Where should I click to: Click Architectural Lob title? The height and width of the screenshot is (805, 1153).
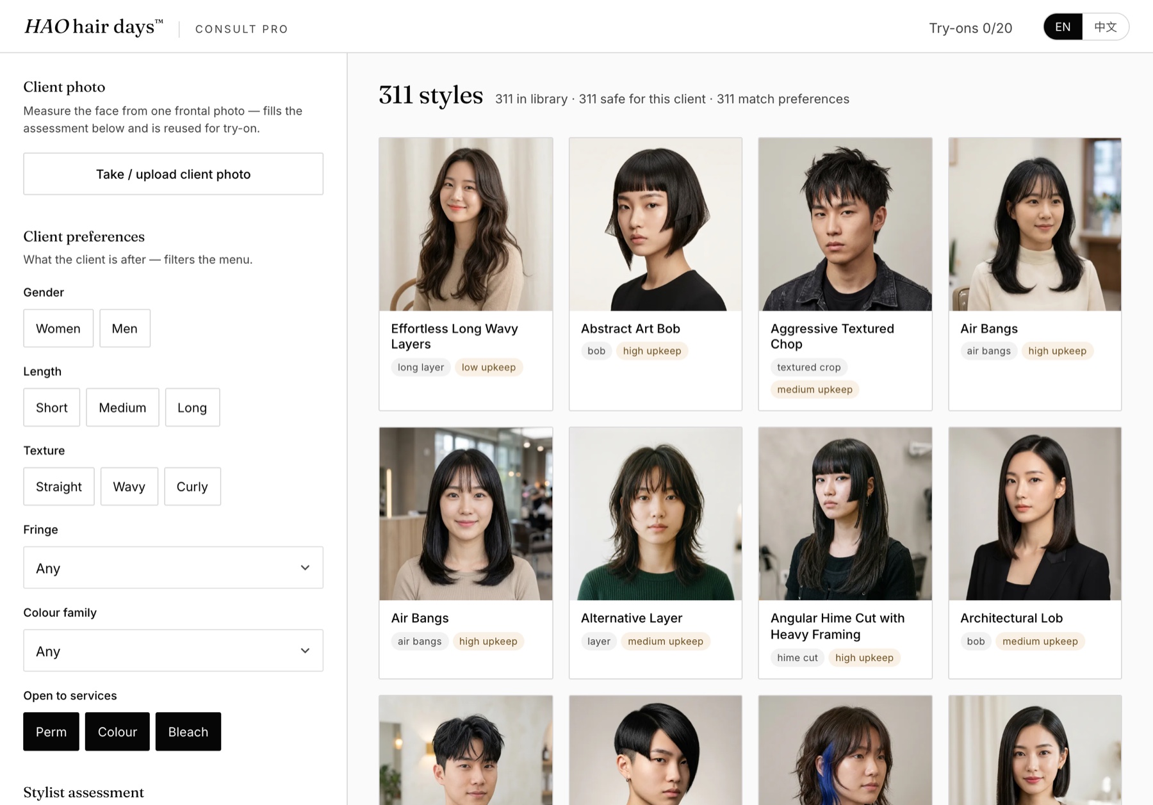pos(1011,618)
